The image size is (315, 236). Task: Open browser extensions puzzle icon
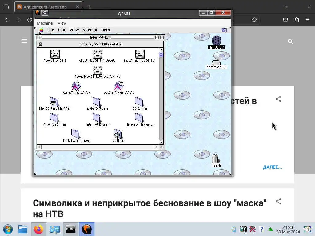point(297,20)
